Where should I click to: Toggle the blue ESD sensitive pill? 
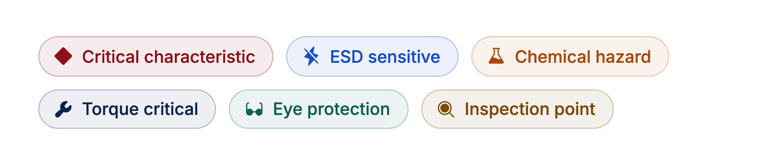(372, 56)
